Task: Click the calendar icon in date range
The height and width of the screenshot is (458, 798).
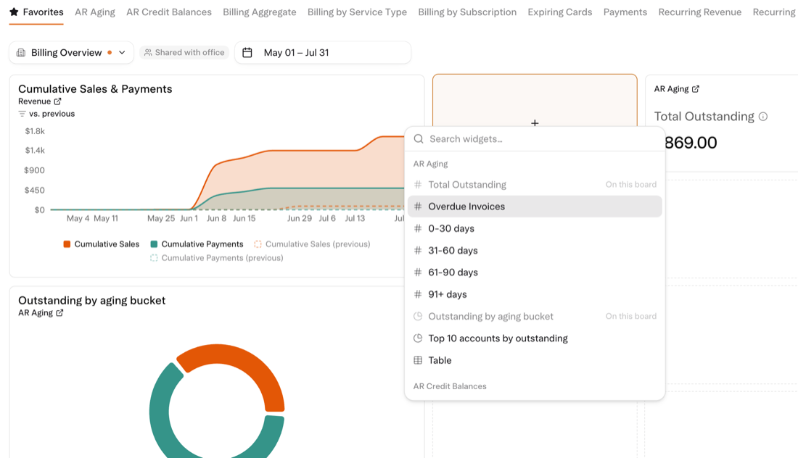Action: pyautogui.click(x=247, y=52)
